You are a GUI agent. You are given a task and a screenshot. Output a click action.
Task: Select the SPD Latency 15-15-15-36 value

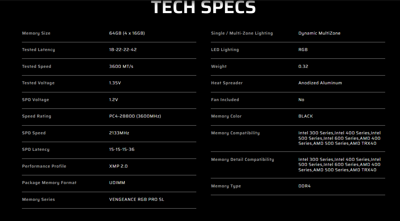122,149
